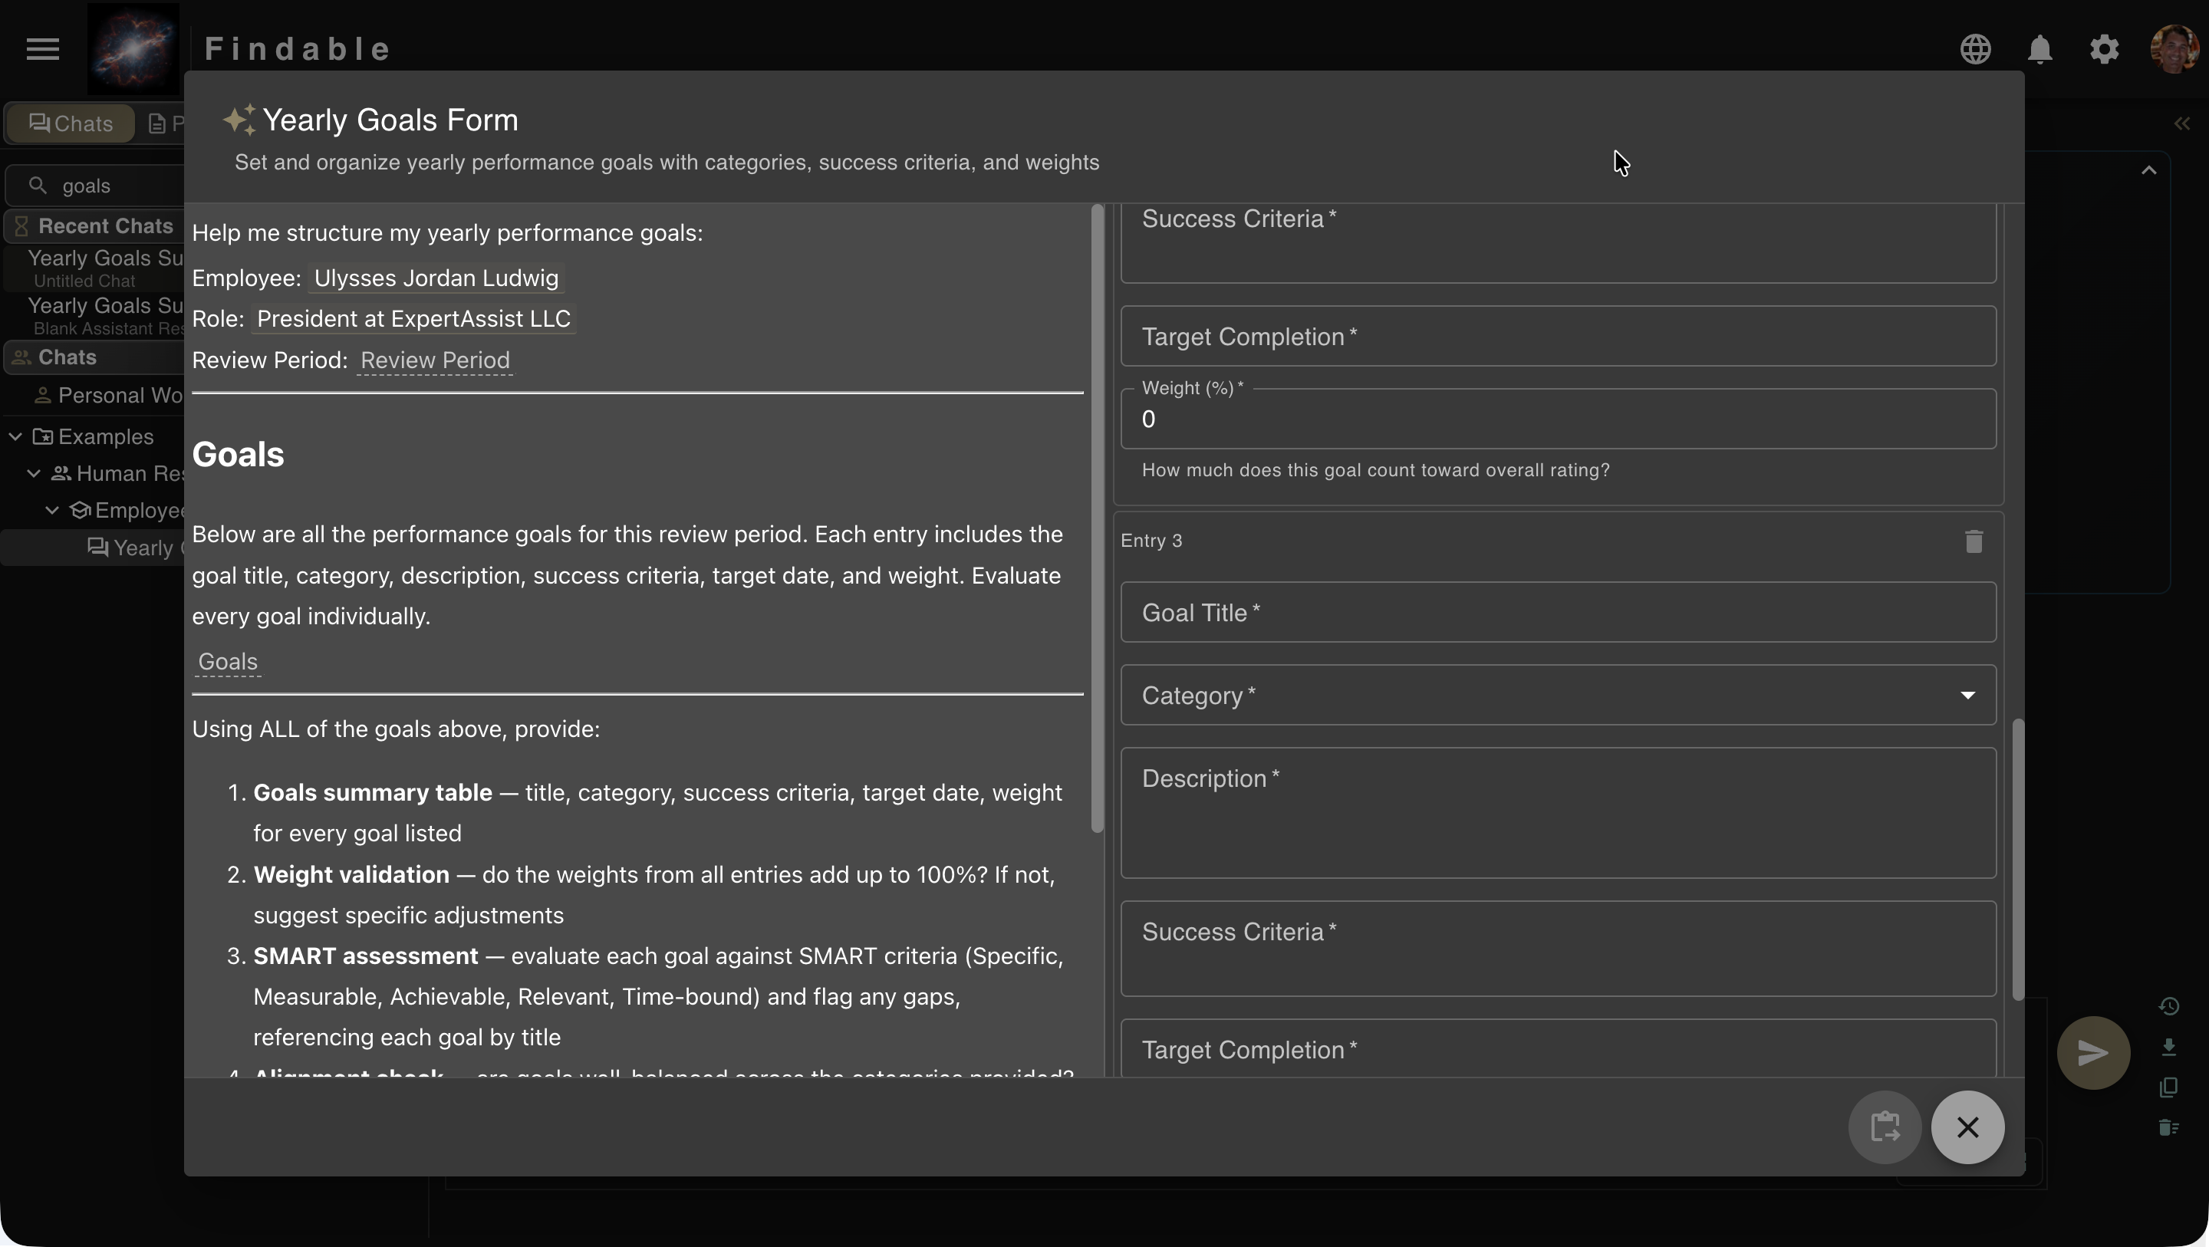Click the globe language icon
This screenshot has height=1247, width=2209.
click(x=1975, y=49)
